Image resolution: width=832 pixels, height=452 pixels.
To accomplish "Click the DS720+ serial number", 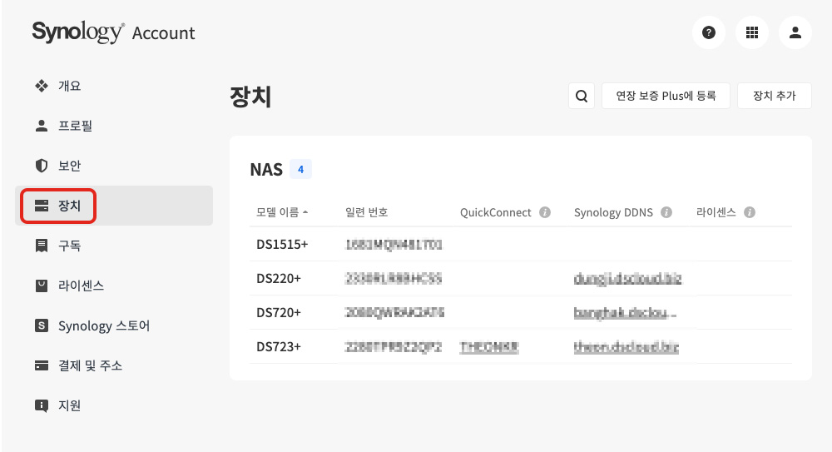I will click(x=394, y=312).
